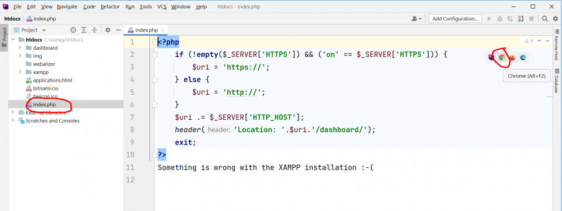Open Project panel options gear

[x=108, y=30]
